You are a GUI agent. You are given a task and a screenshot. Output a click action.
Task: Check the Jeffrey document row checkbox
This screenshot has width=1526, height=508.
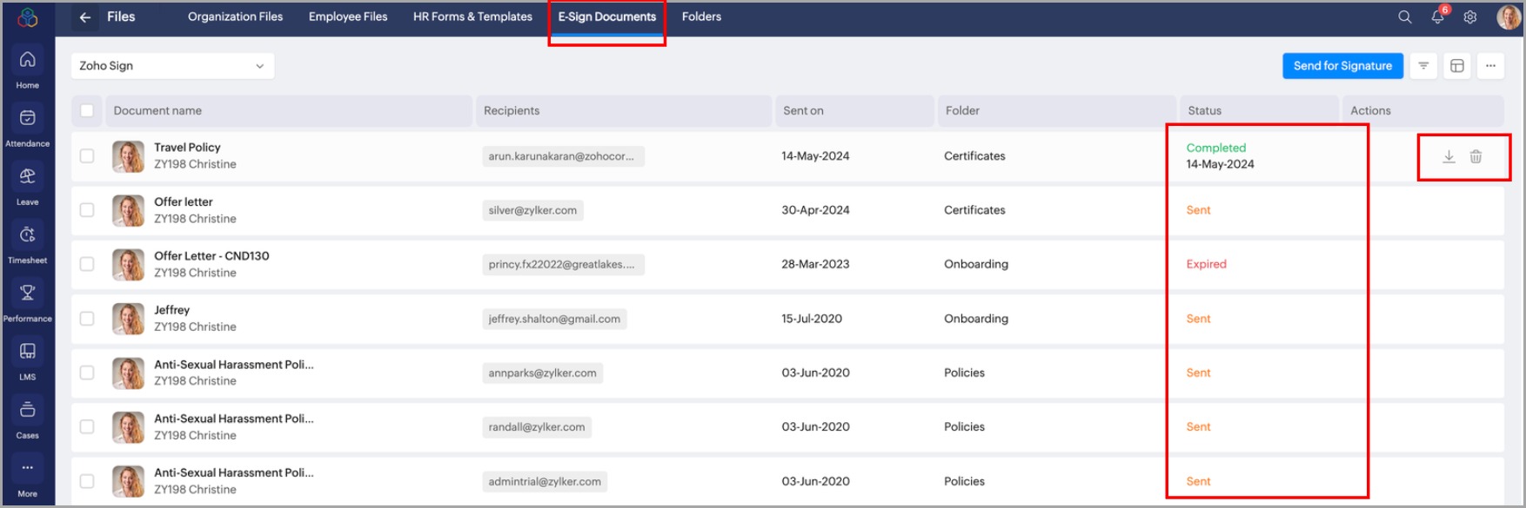[x=87, y=319]
